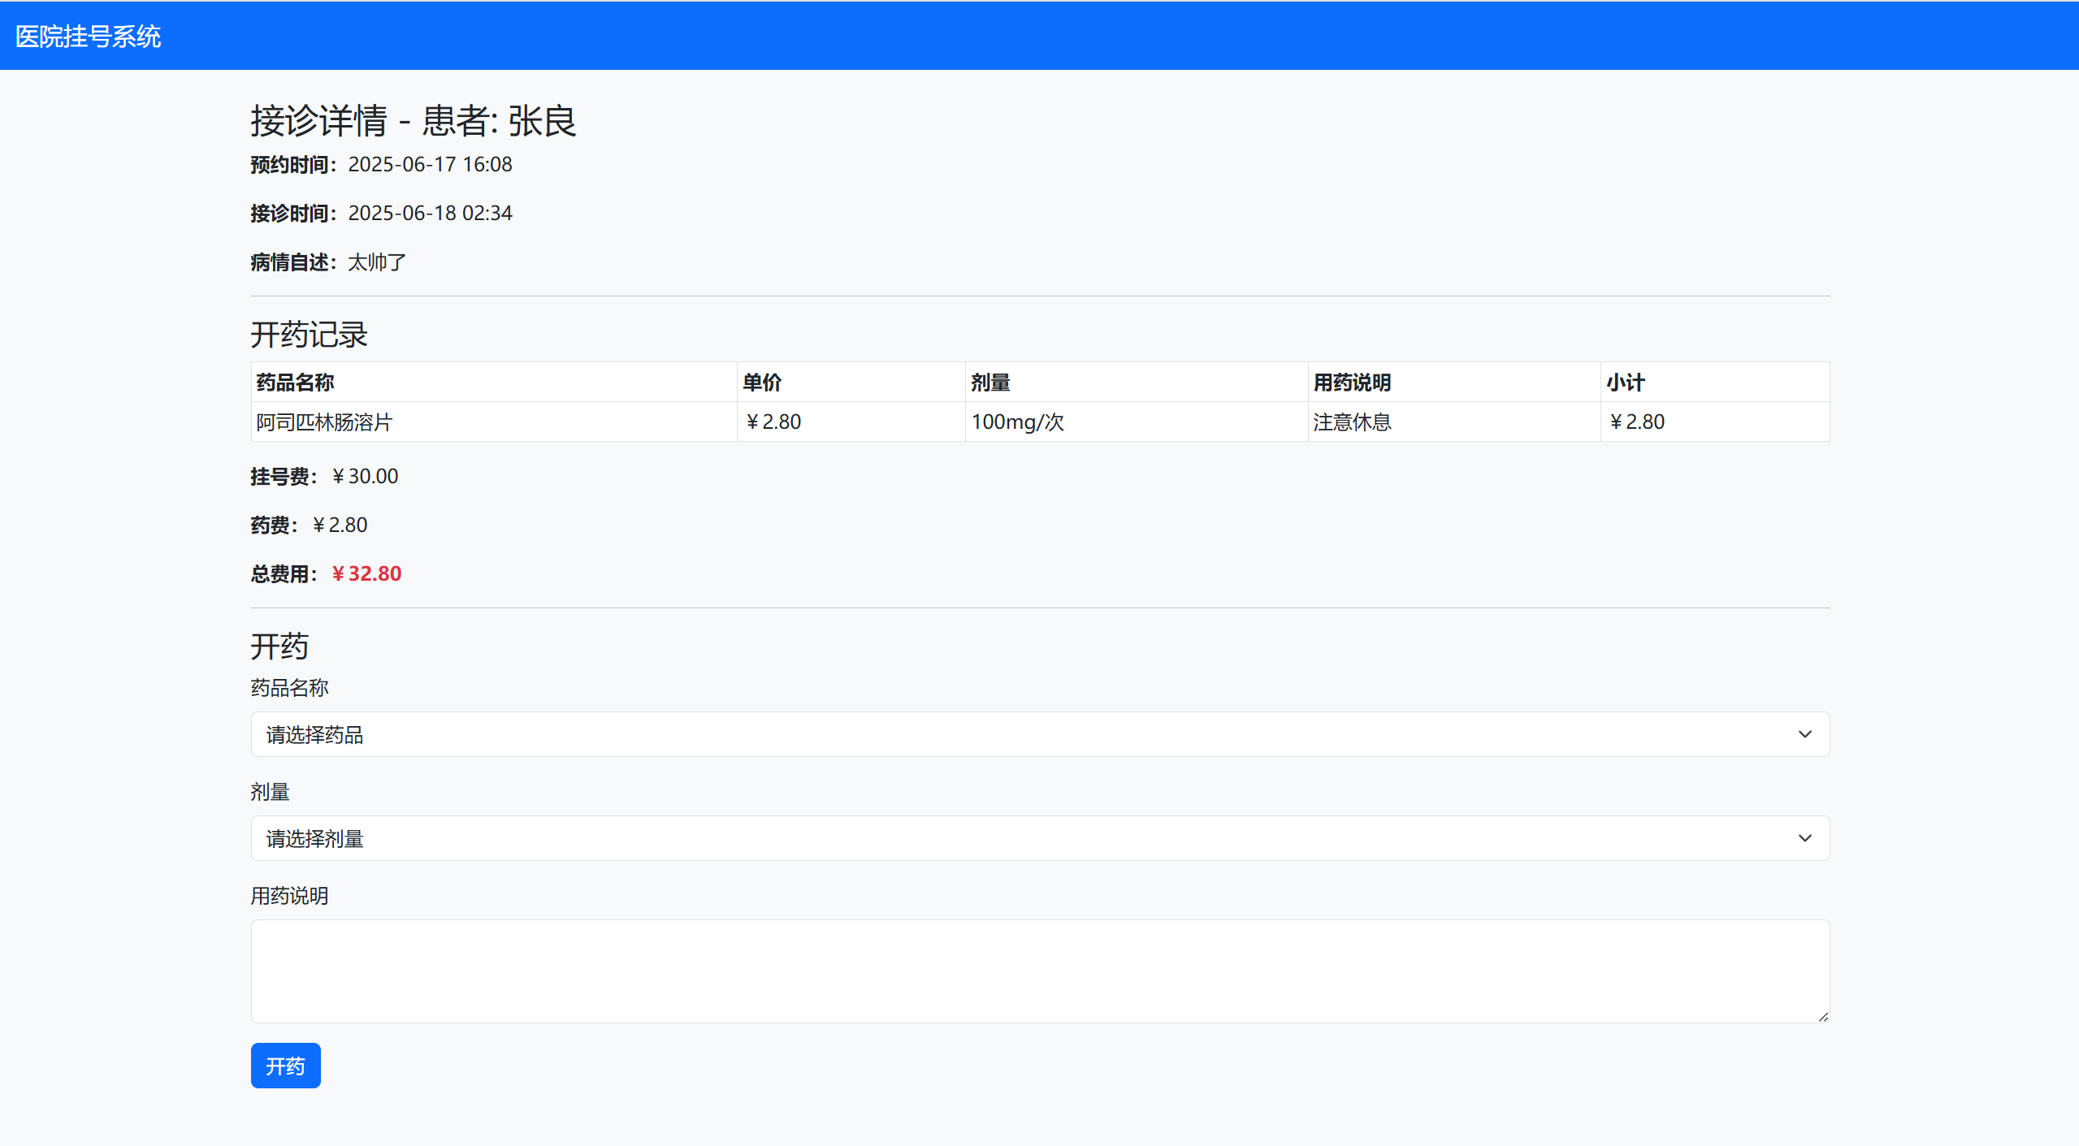Click the 用药说明 column header

pos(1352,383)
